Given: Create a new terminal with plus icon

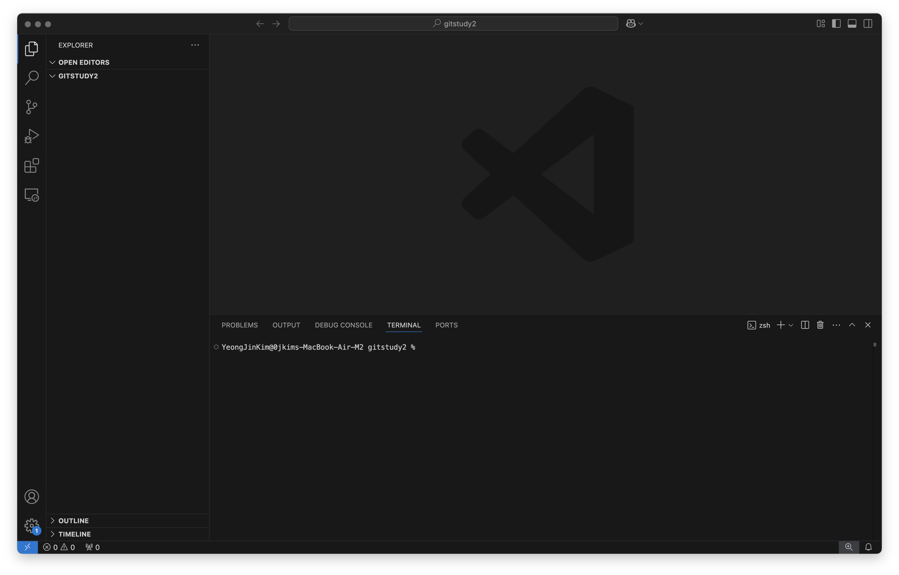Looking at the screenshot, I should (x=780, y=325).
